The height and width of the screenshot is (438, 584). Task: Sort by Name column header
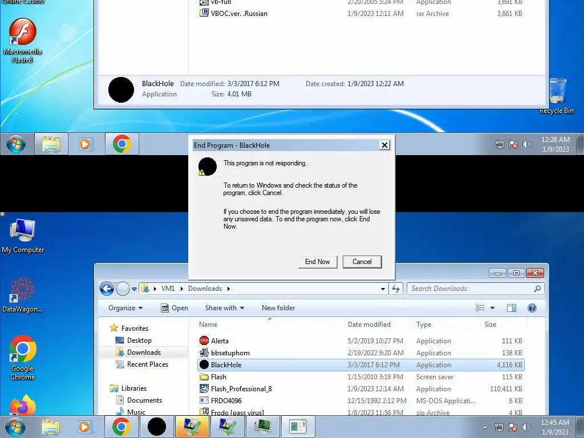(270, 325)
